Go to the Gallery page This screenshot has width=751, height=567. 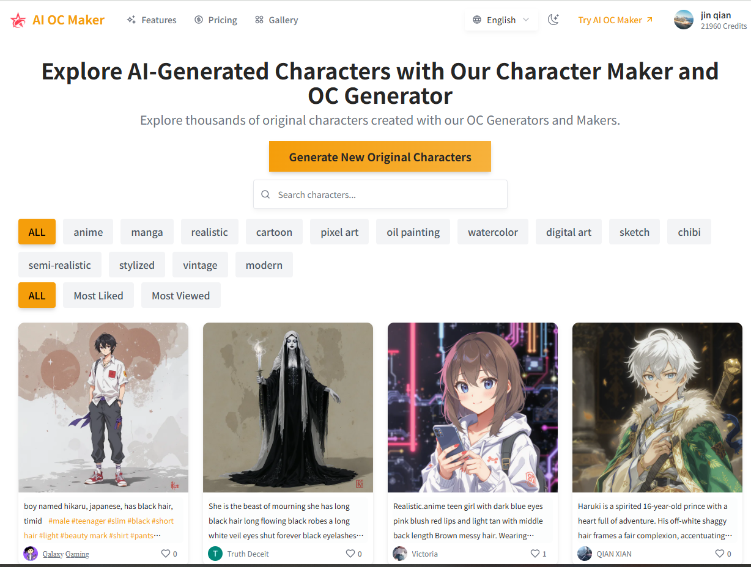276,20
